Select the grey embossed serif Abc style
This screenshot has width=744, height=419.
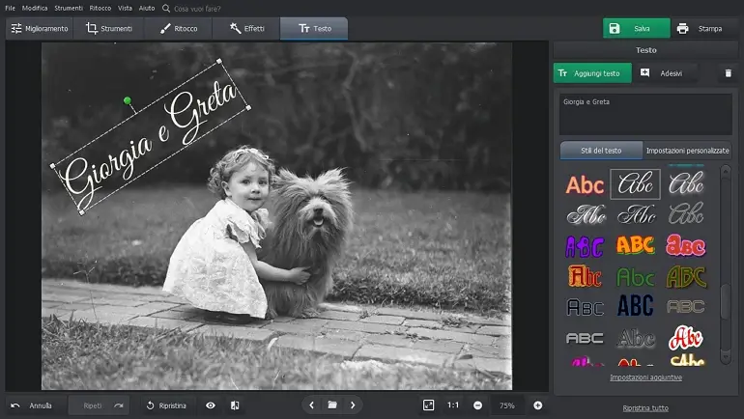click(636, 339)
